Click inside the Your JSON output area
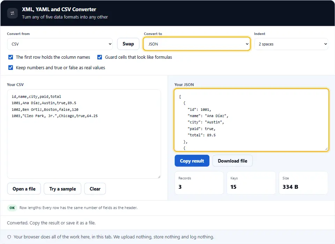The height and width of the screenshot is (244, 335). coord(252,120)
